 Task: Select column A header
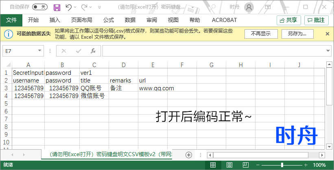(28, 65)
